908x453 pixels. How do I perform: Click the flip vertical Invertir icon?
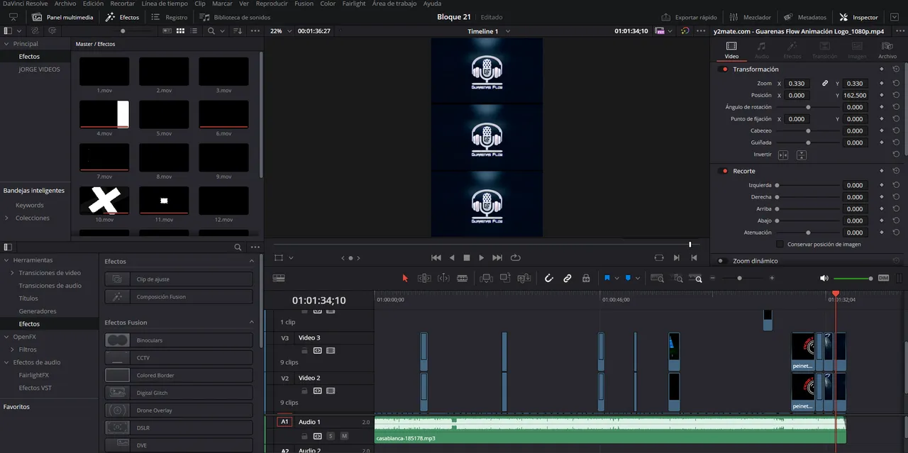click(802, 155)
